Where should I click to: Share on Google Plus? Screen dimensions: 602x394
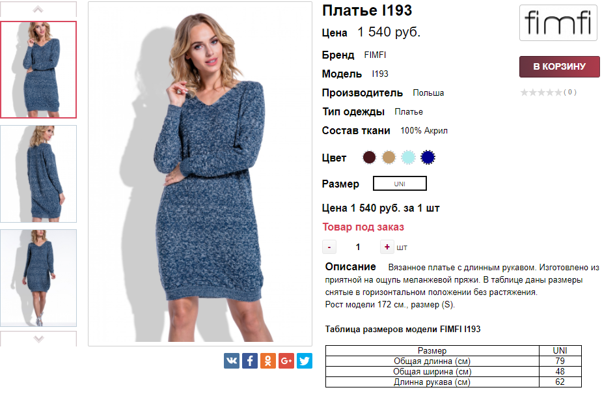pyautogui.click(x=286, y=361)
